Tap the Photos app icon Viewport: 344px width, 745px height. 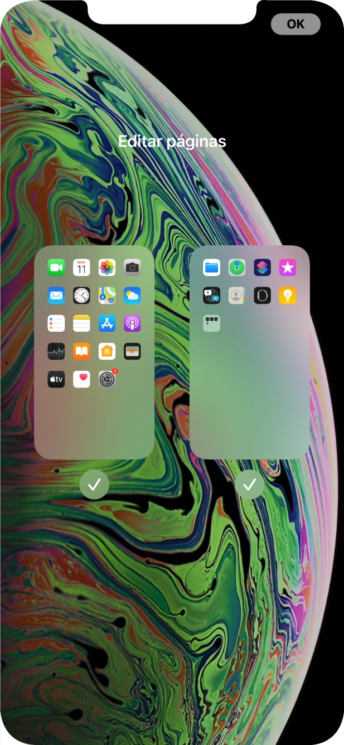(x=107, y=268)
